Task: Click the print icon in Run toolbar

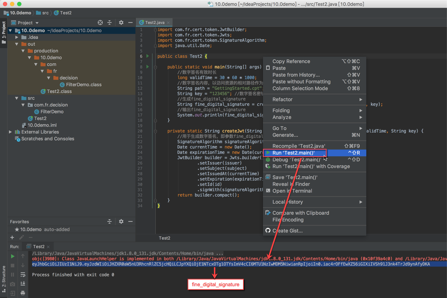Action: pos(23,293)
